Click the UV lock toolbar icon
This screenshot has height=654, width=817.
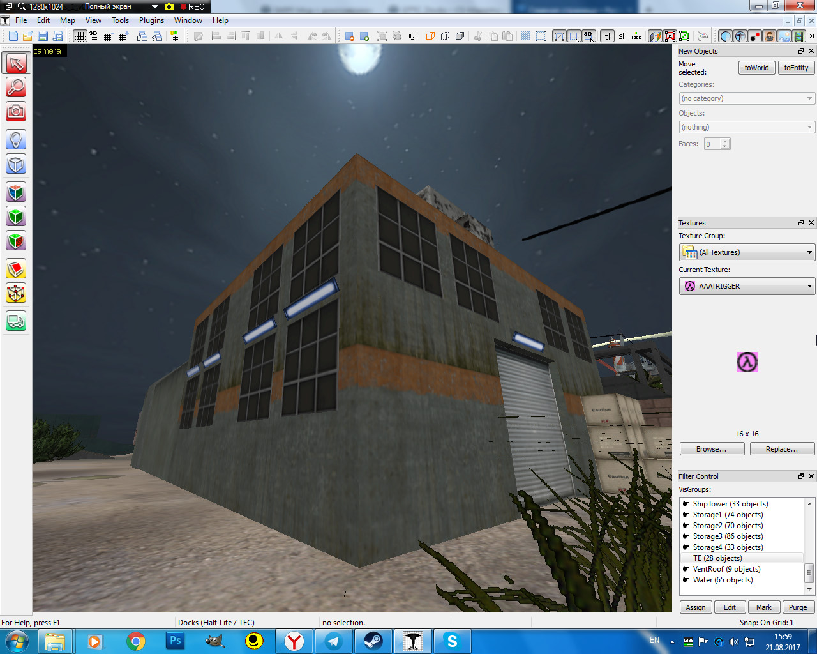pyautogui.click(x=636, y=36)
